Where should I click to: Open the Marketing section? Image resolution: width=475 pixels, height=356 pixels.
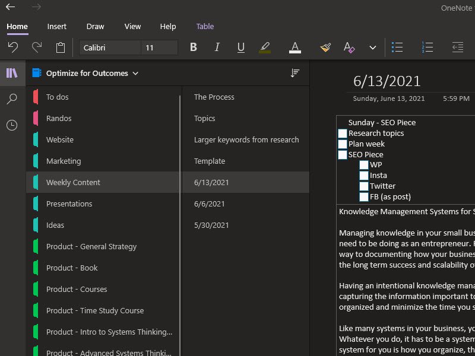coord(103,161)
